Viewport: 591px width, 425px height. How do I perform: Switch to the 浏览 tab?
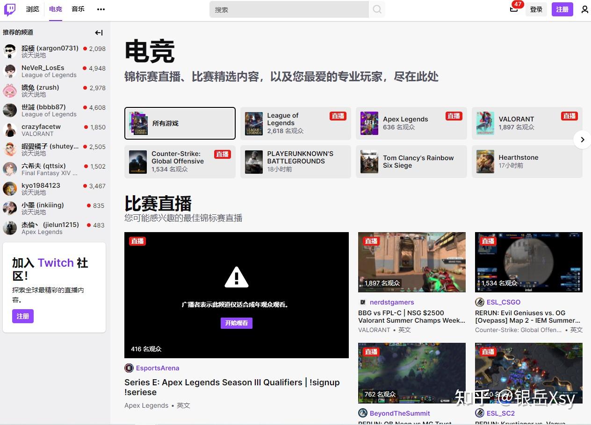33,9
